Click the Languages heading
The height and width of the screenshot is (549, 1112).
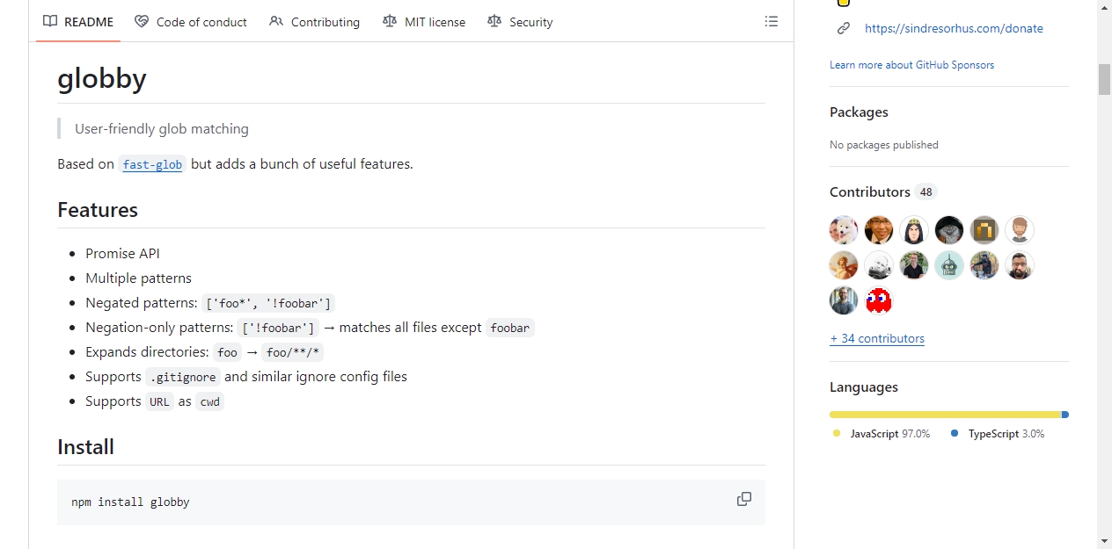864,387
